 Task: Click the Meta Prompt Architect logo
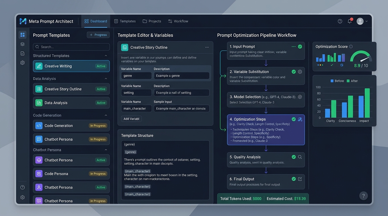tap(23, 21)
